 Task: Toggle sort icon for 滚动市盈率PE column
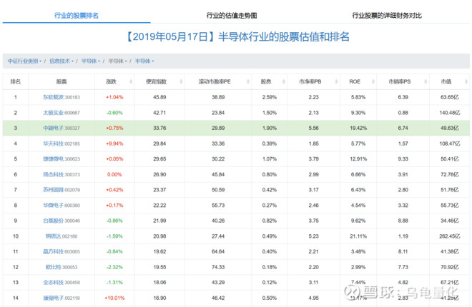(247, 81)
